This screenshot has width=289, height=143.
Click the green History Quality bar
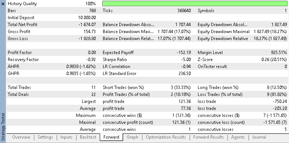click(195, 4)
